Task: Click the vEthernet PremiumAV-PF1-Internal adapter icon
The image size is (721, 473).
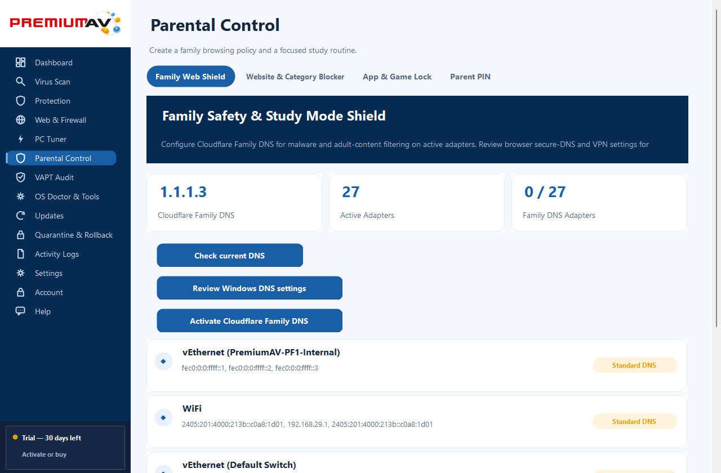Action: (x=163, y=362)
